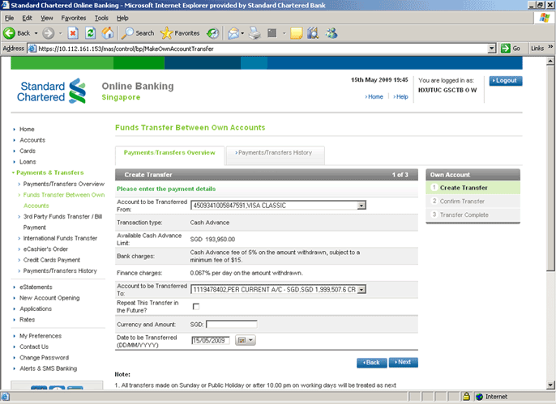556x404 pixels.
Task: Click the blue Back form button
Action: click(x=371, y=363)
